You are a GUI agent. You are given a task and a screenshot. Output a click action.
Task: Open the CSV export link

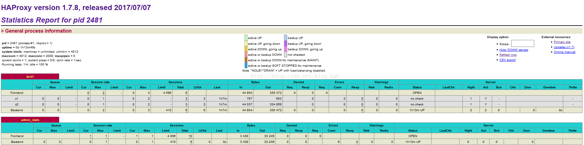click(507, 60)
